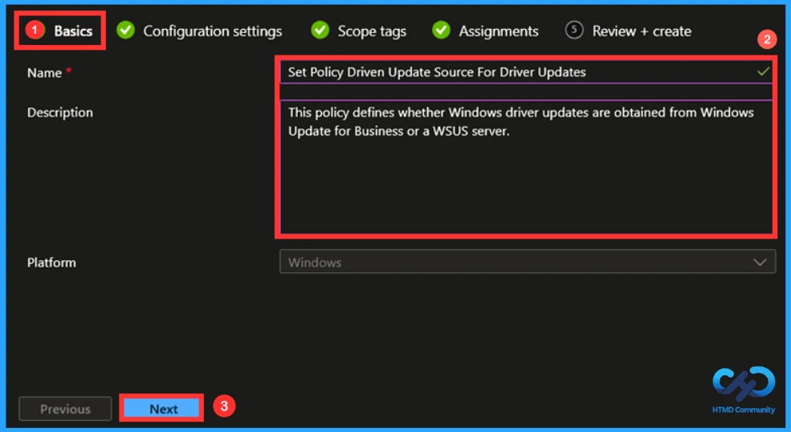Click the Description label text
The width and height of the screenshot is (791, 432).
tap(60, 112)
